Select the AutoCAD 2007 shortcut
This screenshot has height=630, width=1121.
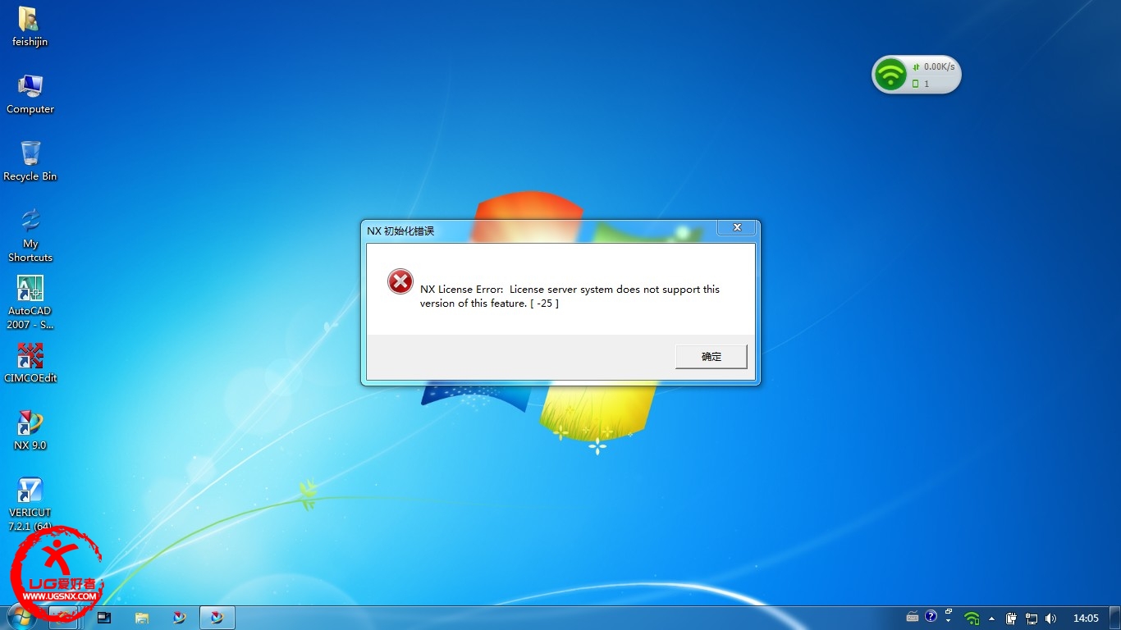[30, 303]
